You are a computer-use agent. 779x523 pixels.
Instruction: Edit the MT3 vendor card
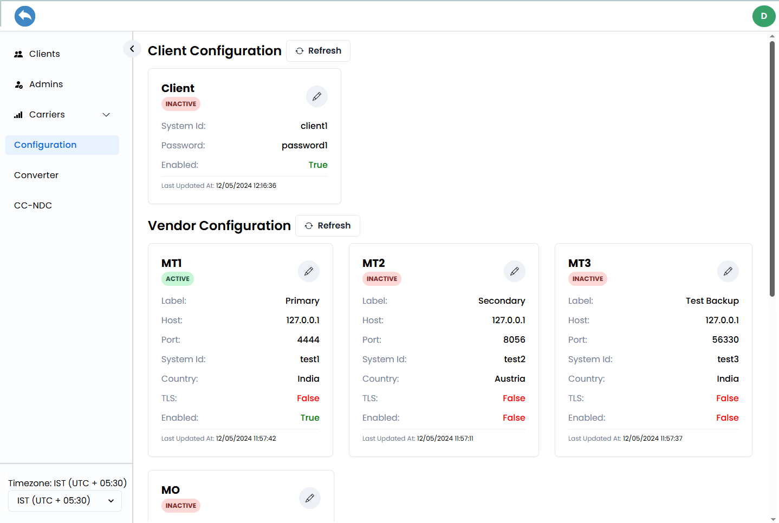click(728, 271)
